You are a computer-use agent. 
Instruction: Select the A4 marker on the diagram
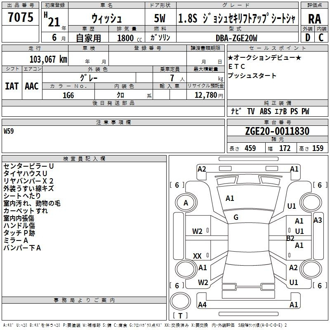[202, 305]
